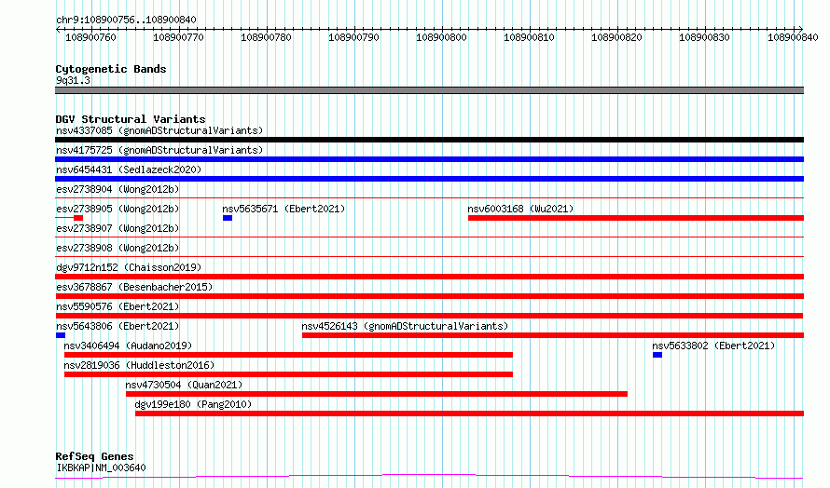Click the red nsv4730504 variant bar
830x488 pixels.
coord(377,394)
